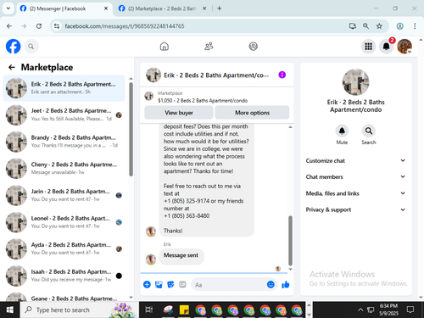Open more actions plus icon in composer
The width and height of the screenshot is (424, 318).
tap(147, 284)
